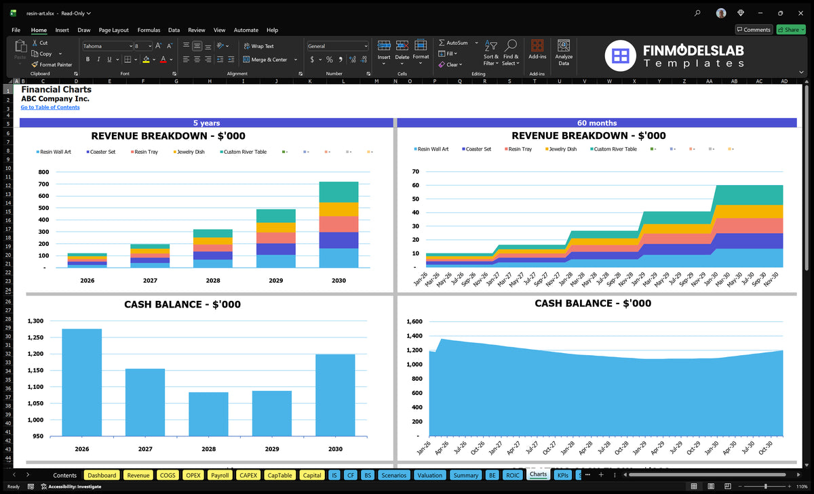The image size is (814, 494).
Task: Apply the yellow Fill Color bucket
Action: click(146, 60)
